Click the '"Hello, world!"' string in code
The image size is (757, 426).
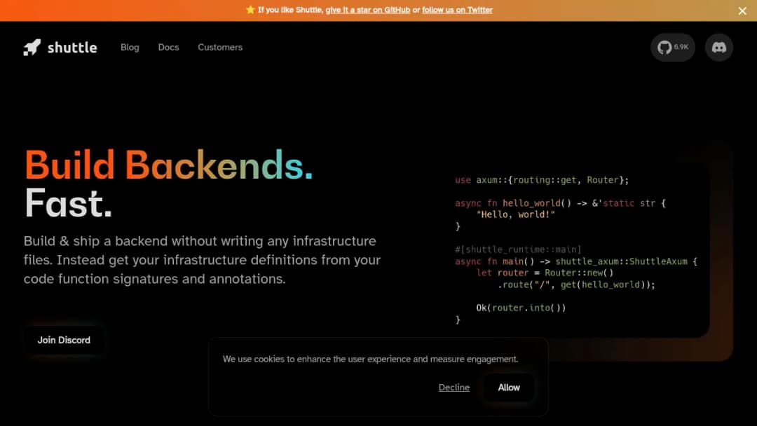(516, 214)
